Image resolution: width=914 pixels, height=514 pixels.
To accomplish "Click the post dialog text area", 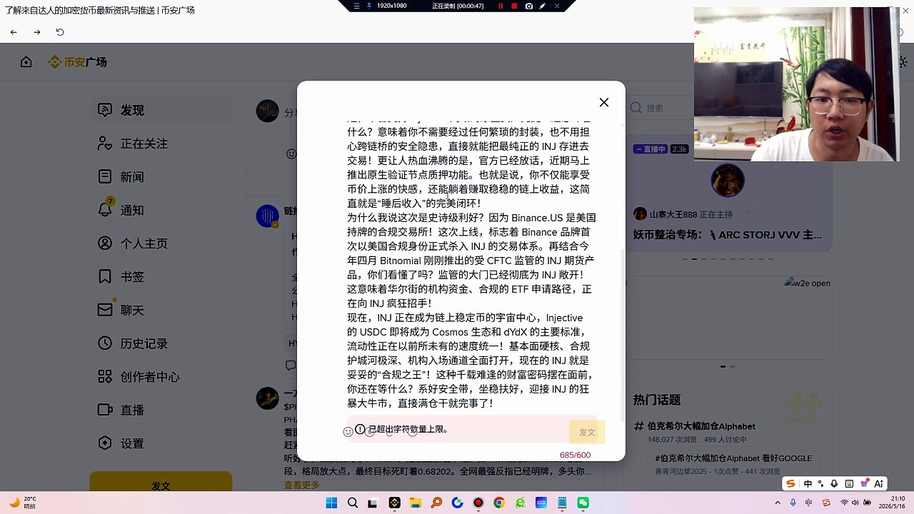I will click(x=471, y=264).
